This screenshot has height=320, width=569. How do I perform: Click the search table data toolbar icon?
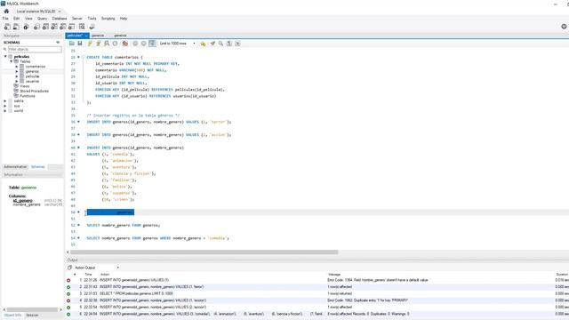click(82, 27)
